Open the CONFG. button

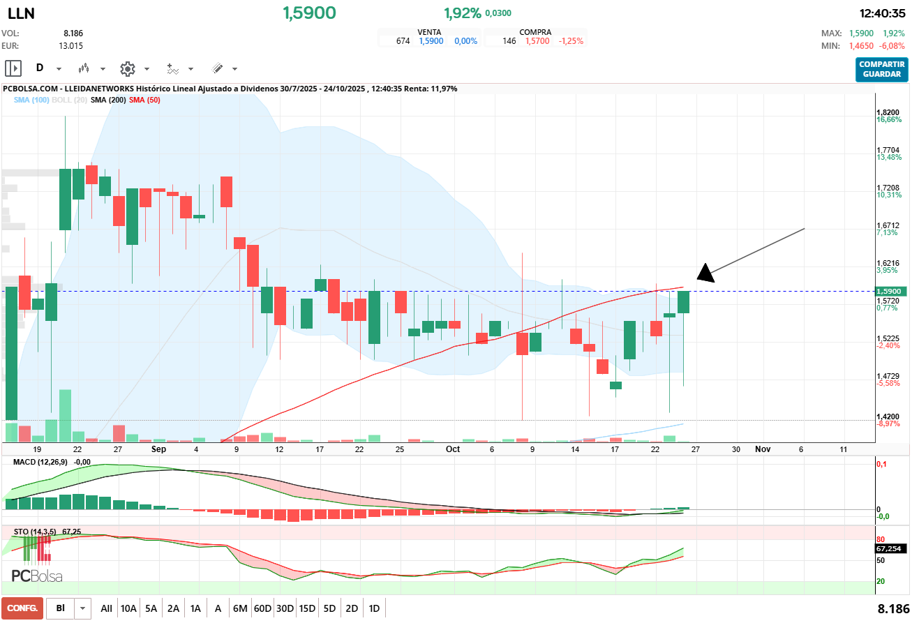(22, 608)
